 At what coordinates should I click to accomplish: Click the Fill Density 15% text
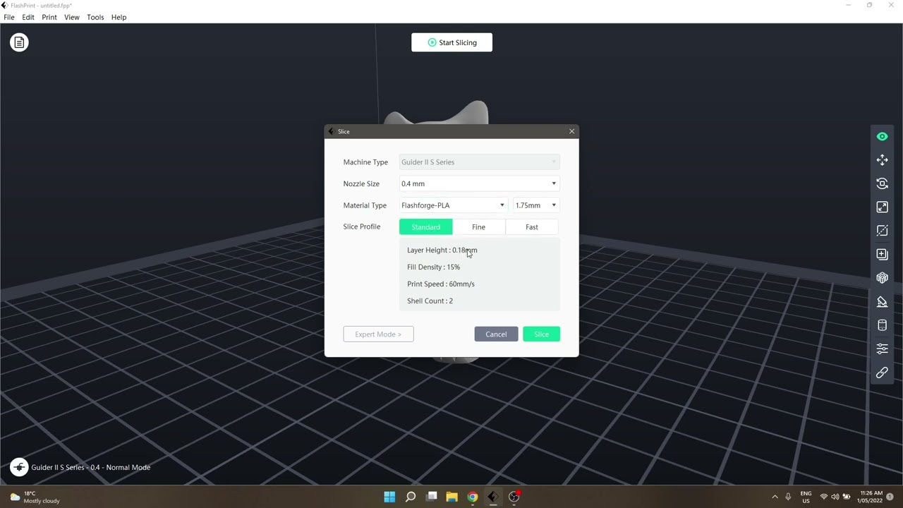point(434,267)
